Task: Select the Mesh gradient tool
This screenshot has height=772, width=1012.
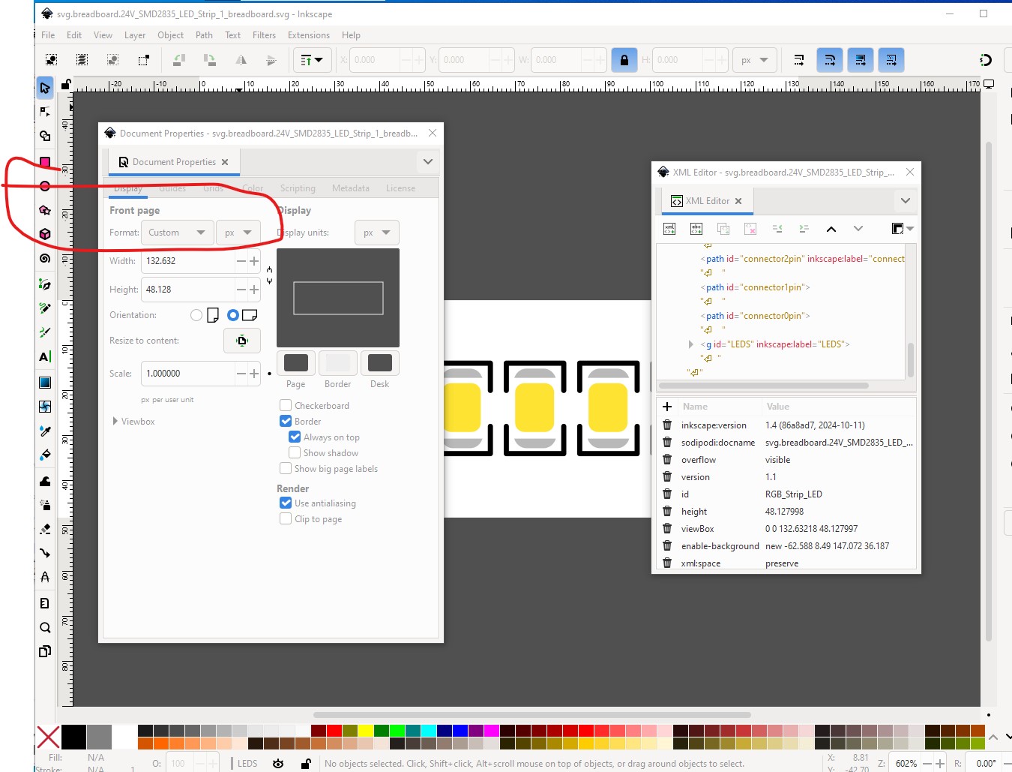Action: tap(45, 407)
